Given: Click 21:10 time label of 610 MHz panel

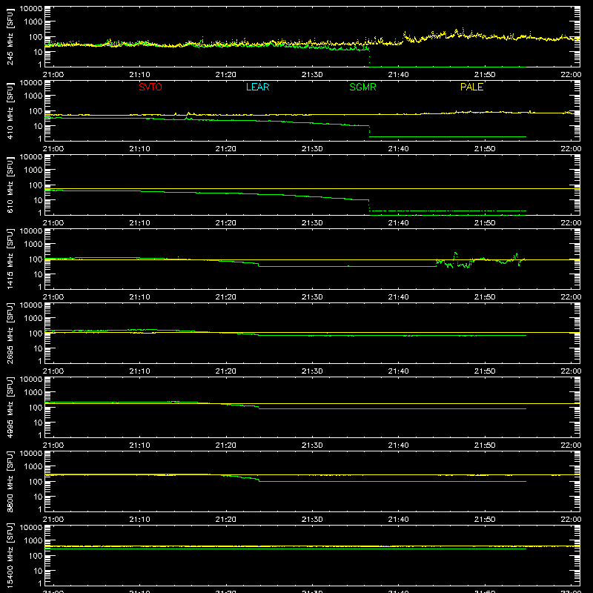Looking at the screenshot, I should tap(139, 223).
